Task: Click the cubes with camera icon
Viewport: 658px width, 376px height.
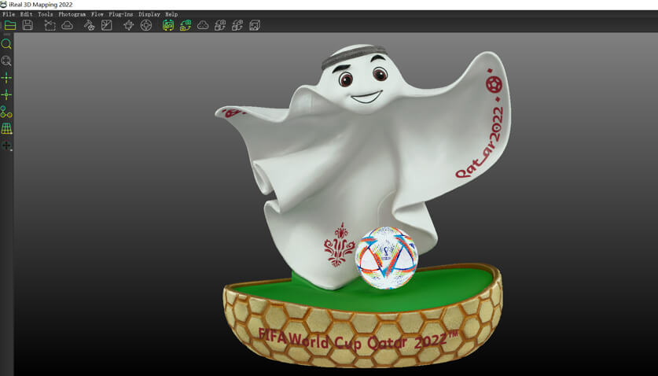Action: click(220, 25)
